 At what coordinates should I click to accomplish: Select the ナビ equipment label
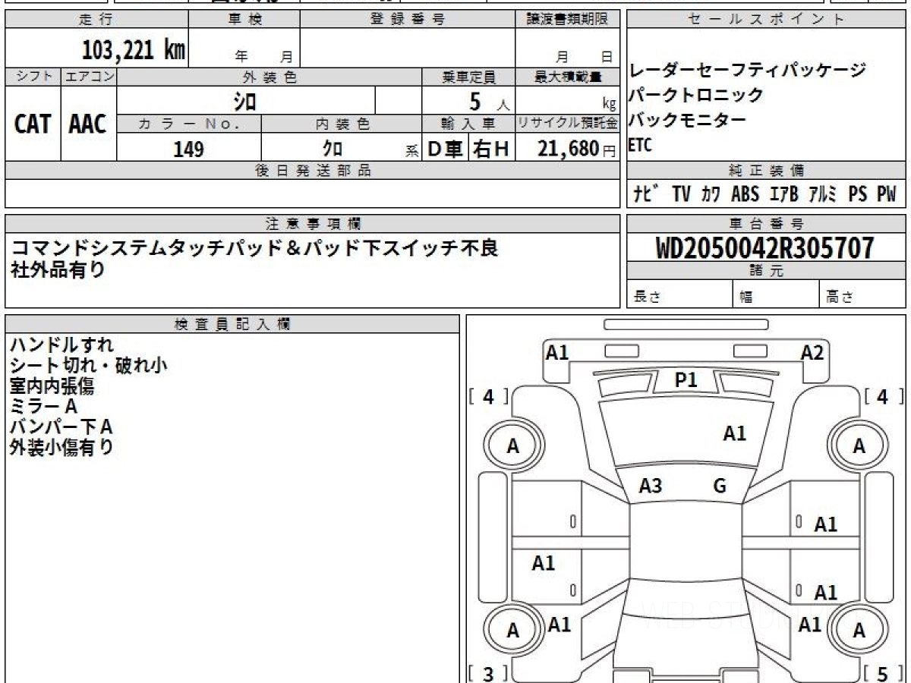[x=645, y=194]
